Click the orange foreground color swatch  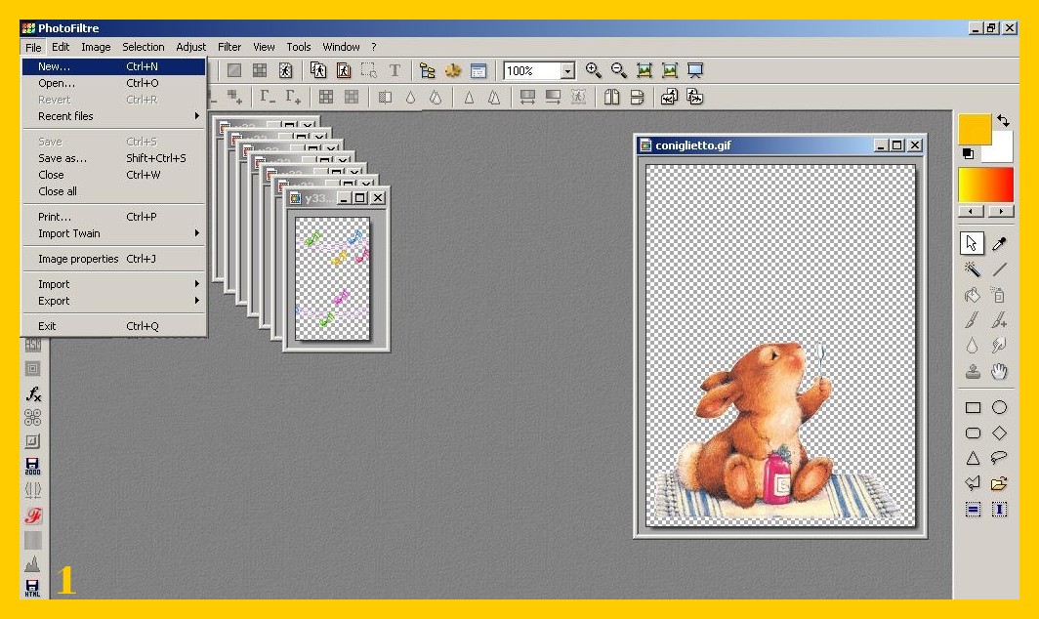pyautogui.click(x=974, y=129)
